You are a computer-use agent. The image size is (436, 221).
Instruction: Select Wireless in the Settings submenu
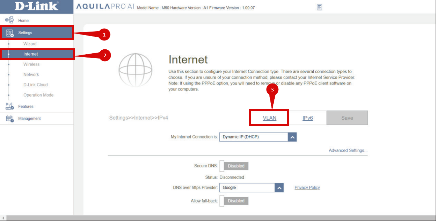pyautogui.click(x=31, y=64)
